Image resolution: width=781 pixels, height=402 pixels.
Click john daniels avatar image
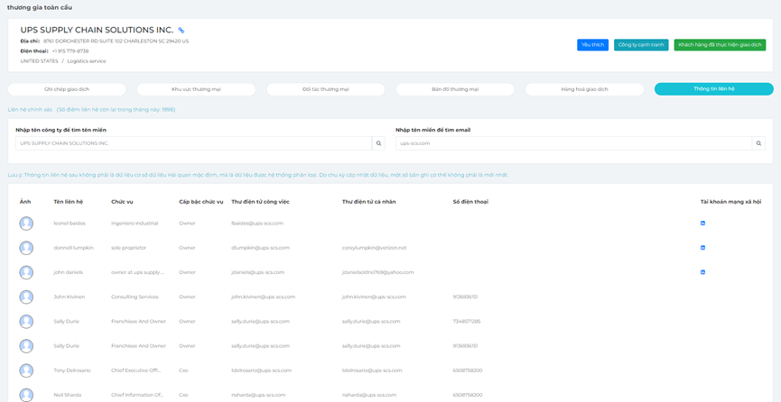tap(26, 272)
